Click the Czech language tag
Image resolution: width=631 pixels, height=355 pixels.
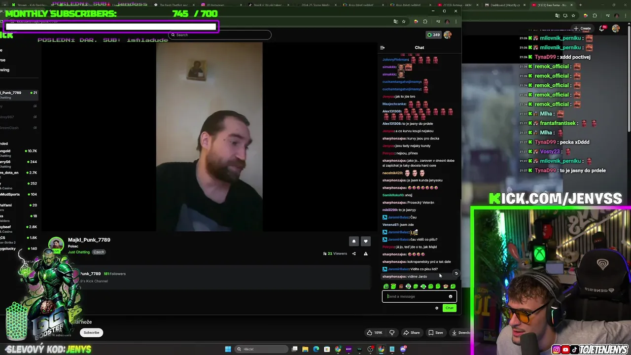[99, 252]
